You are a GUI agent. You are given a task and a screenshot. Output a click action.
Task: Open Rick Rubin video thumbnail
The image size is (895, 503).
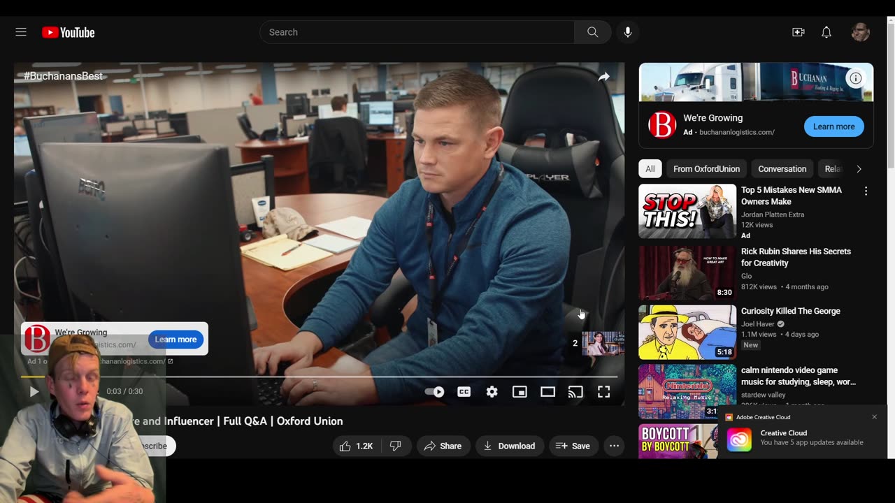coord(687,273)
